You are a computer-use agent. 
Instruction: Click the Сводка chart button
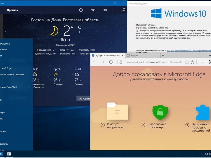tap(83, 99)
